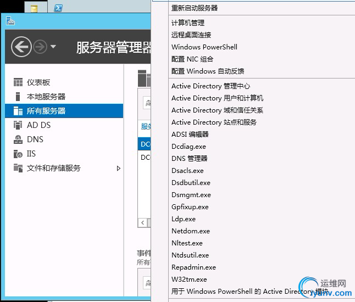Click the events section filter box
This screenshot has height=302, width=355.
point(147,283)
